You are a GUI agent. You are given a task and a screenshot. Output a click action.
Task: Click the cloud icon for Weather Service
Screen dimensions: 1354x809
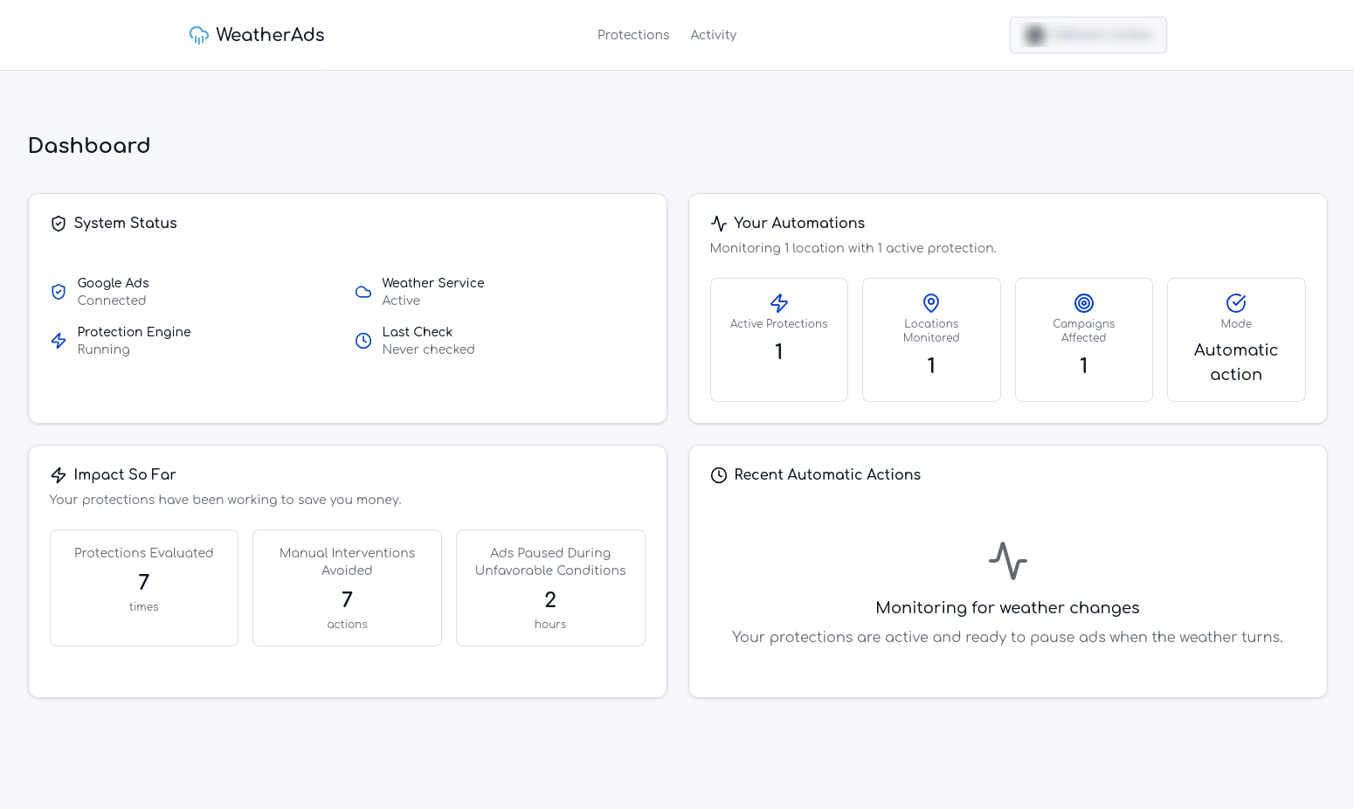point(363,291)
